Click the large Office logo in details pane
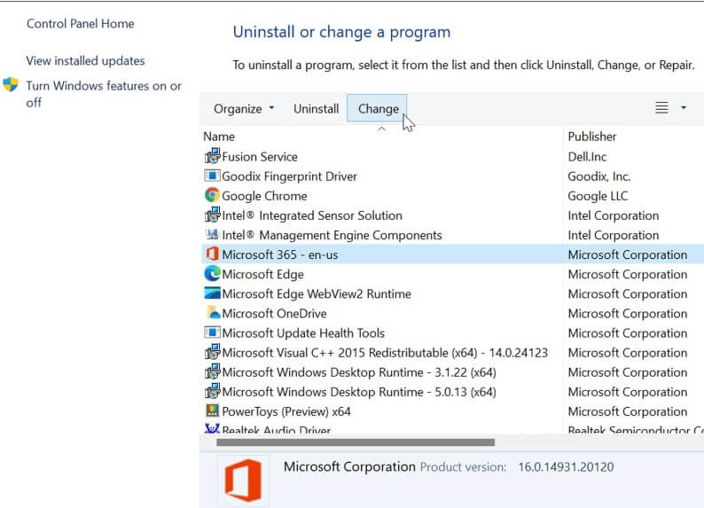This screenshot has height=508, width=704. [x=243, y=481]
